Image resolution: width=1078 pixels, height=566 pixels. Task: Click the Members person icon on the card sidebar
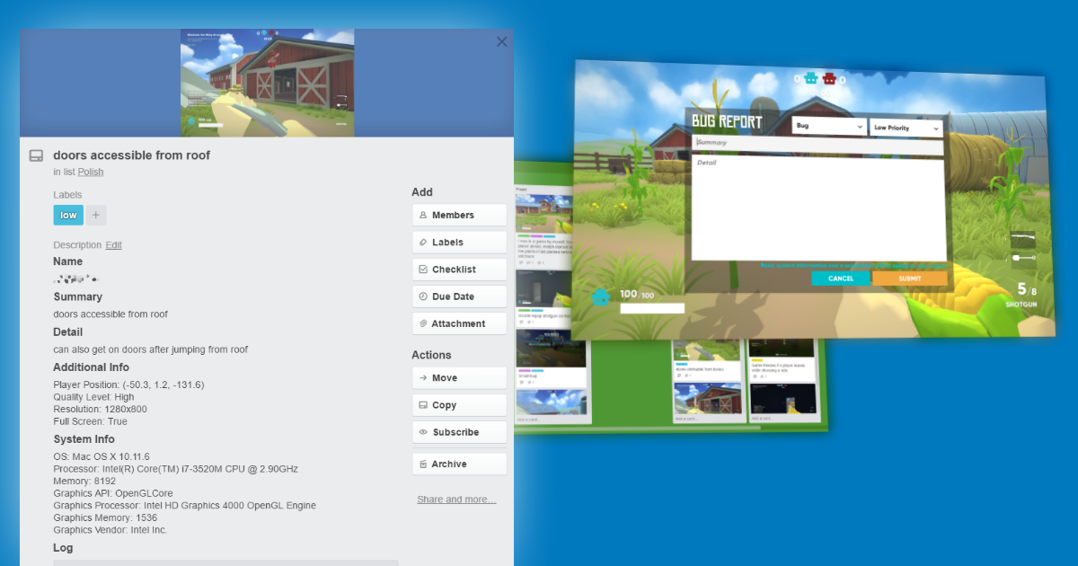(424, 215)
